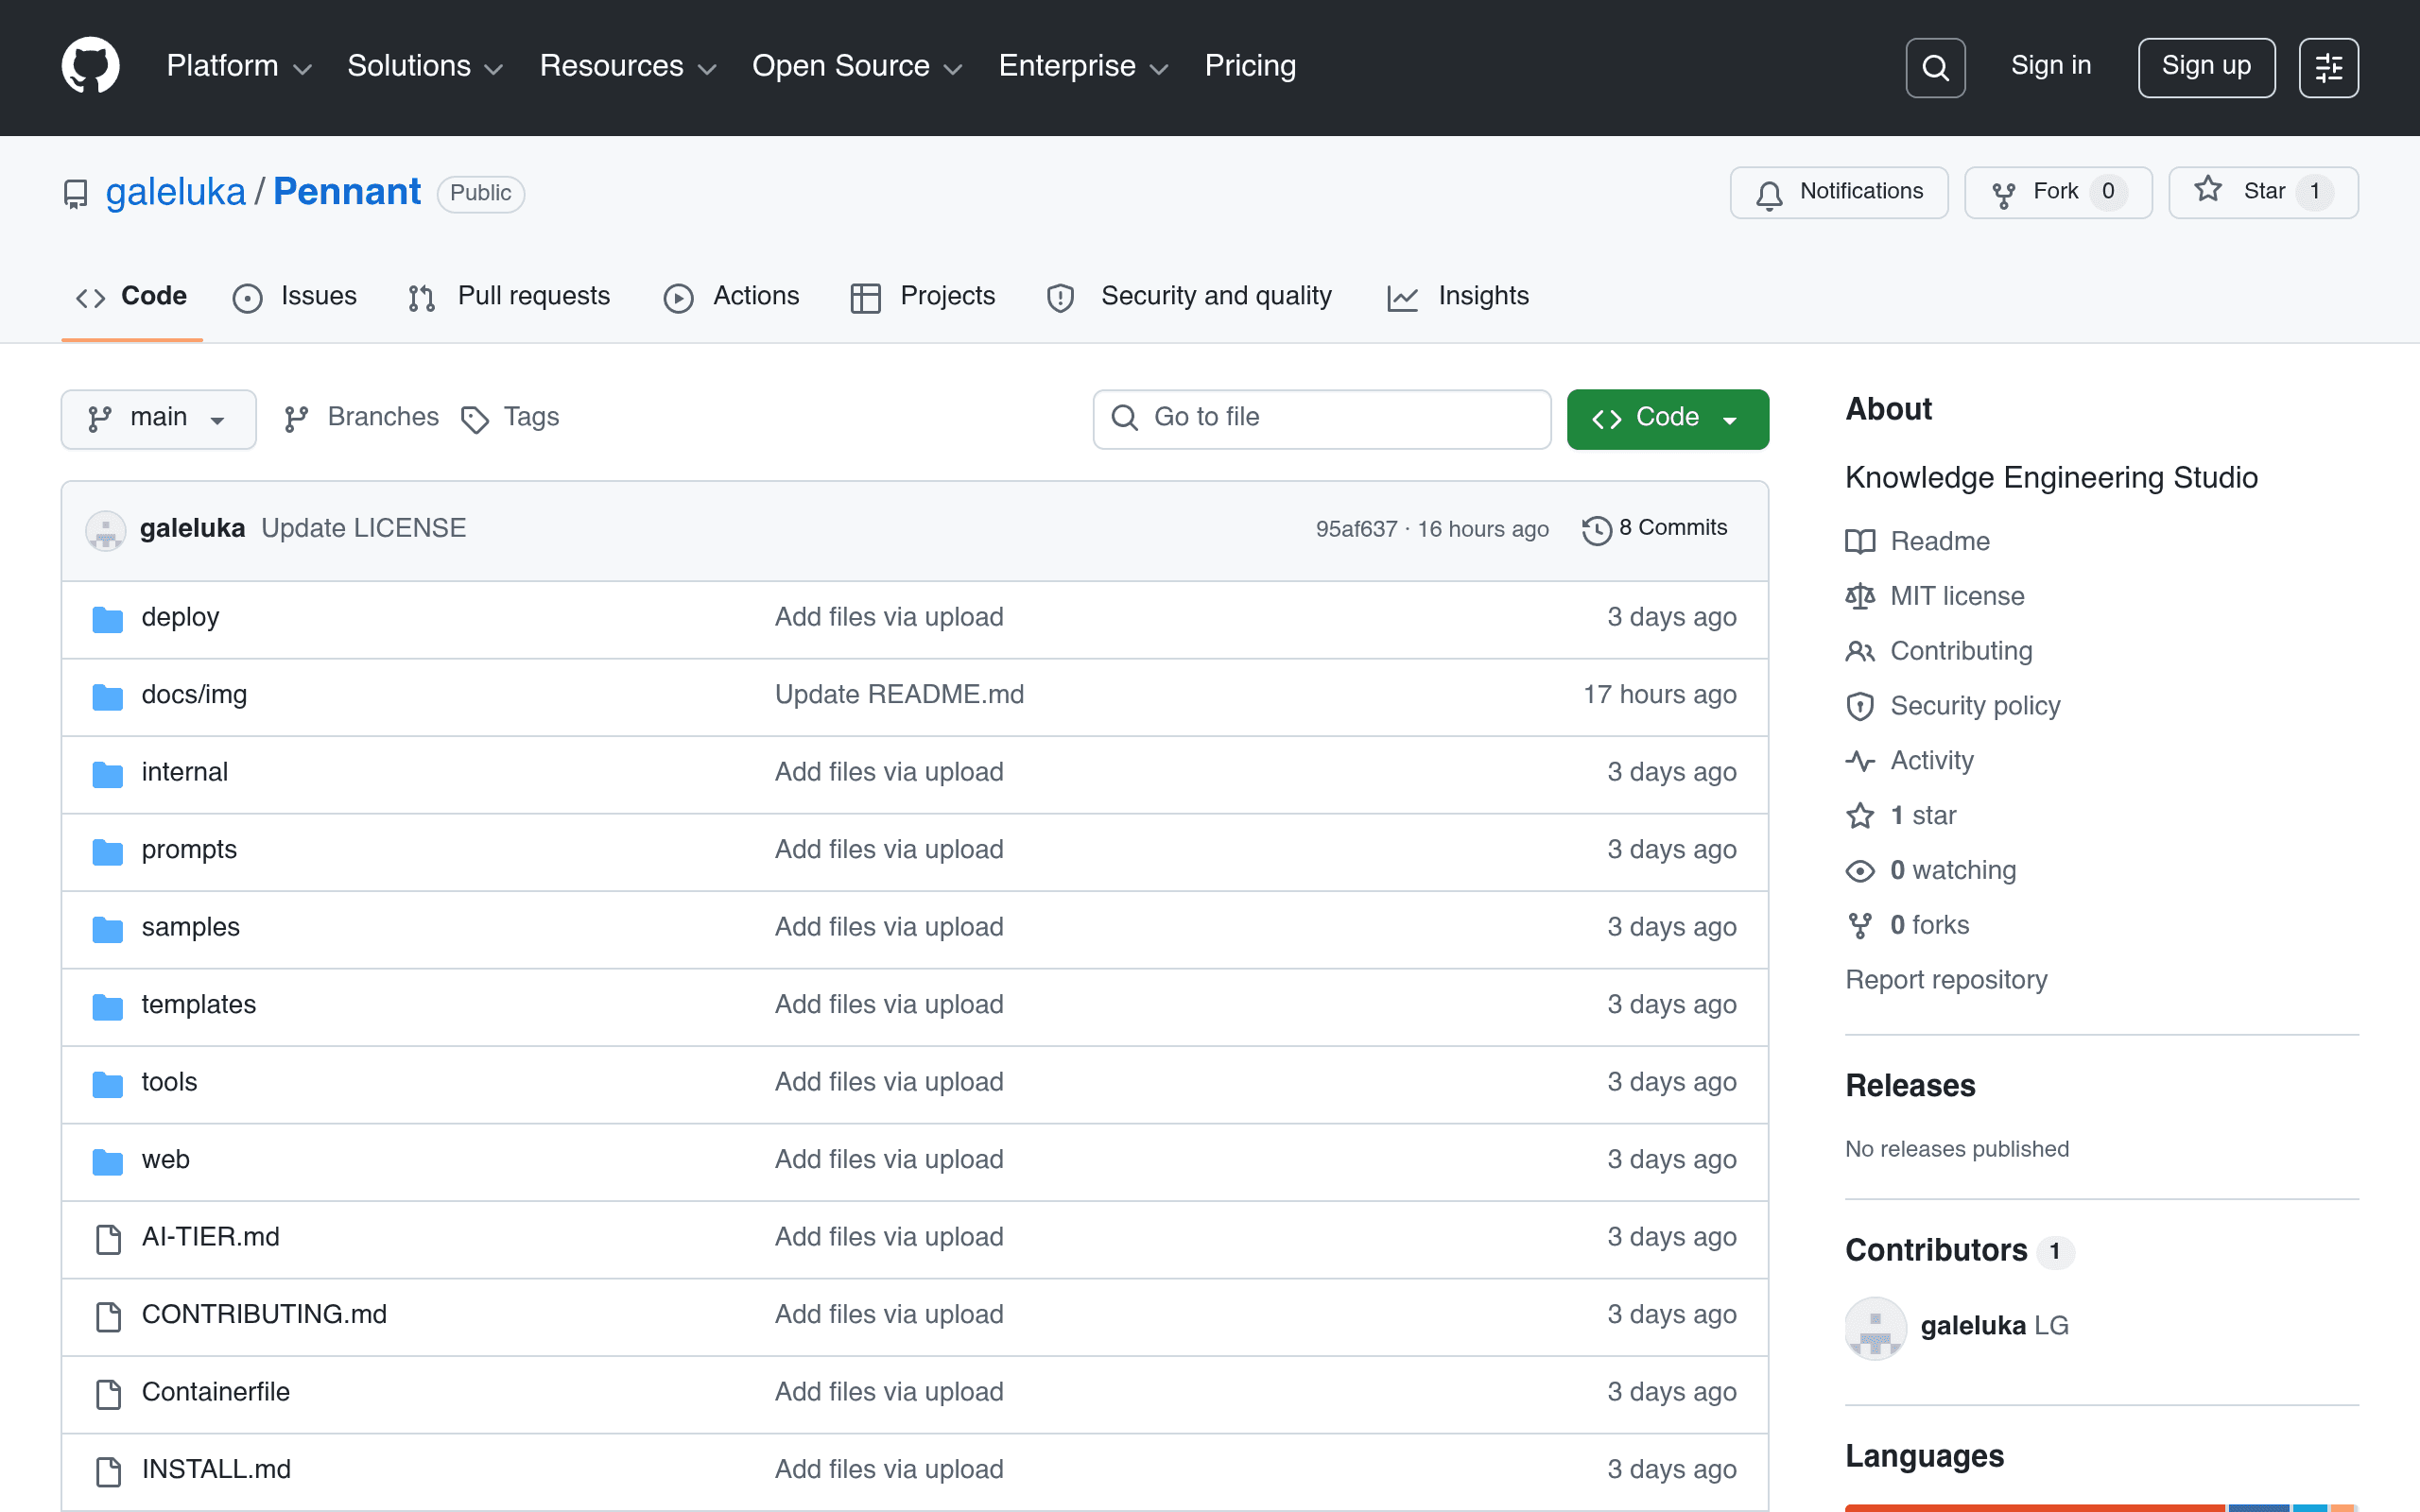2420x1512 pixels.
Task: Click the Readme book icon in About
Action: (1860, 542)
